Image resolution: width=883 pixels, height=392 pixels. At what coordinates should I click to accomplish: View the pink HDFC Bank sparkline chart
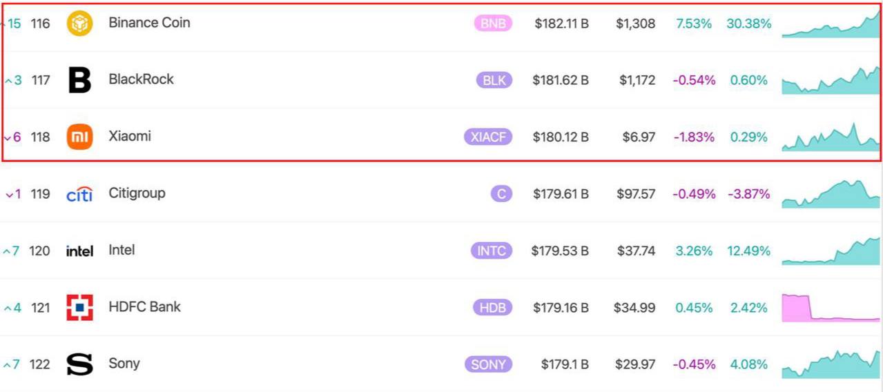point(831,308)
